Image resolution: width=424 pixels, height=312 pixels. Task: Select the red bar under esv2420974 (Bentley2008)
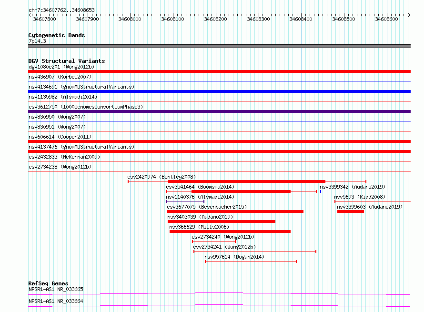point(247,181)
